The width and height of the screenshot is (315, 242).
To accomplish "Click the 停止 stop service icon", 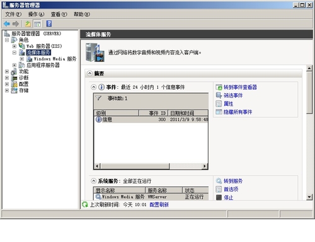I will (219, 197).
